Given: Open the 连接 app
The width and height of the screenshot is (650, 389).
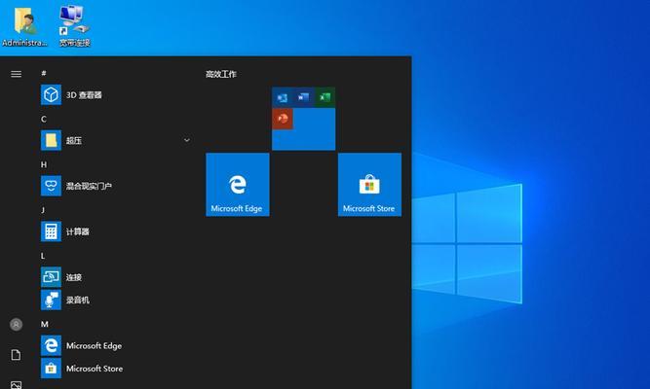Looking at the screenshot, I should (116, 277).
